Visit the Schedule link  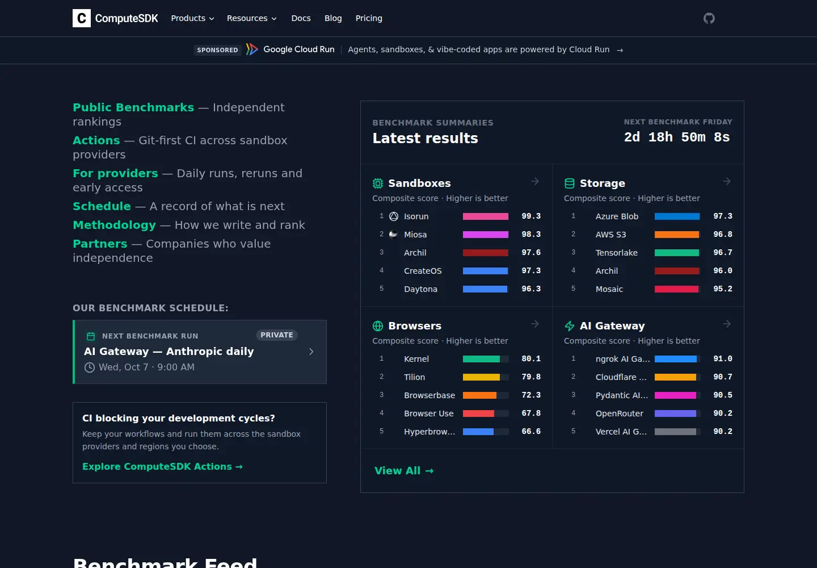(x=102, y=206)
